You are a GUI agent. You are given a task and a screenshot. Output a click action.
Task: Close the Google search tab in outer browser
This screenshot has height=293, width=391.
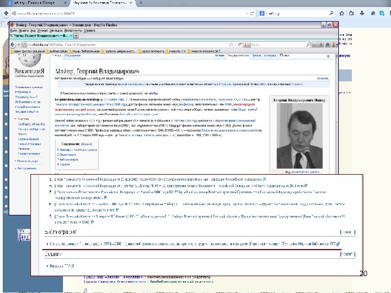(65, 3)
